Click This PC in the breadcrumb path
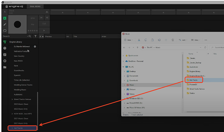 pyautogui.click(x=150, y=47)
